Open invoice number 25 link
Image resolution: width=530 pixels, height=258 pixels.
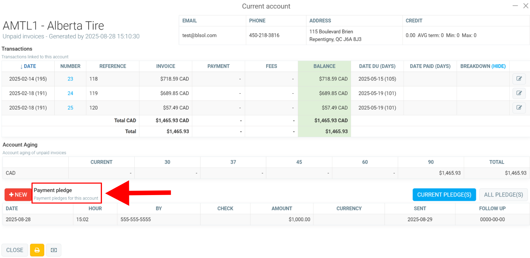pyautogui.click(x=70, y=108)
